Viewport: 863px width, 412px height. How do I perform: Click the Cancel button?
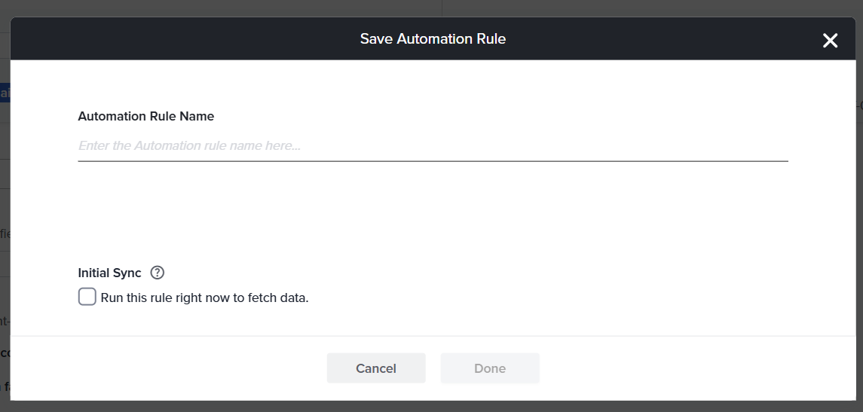[x=376, y=368]
